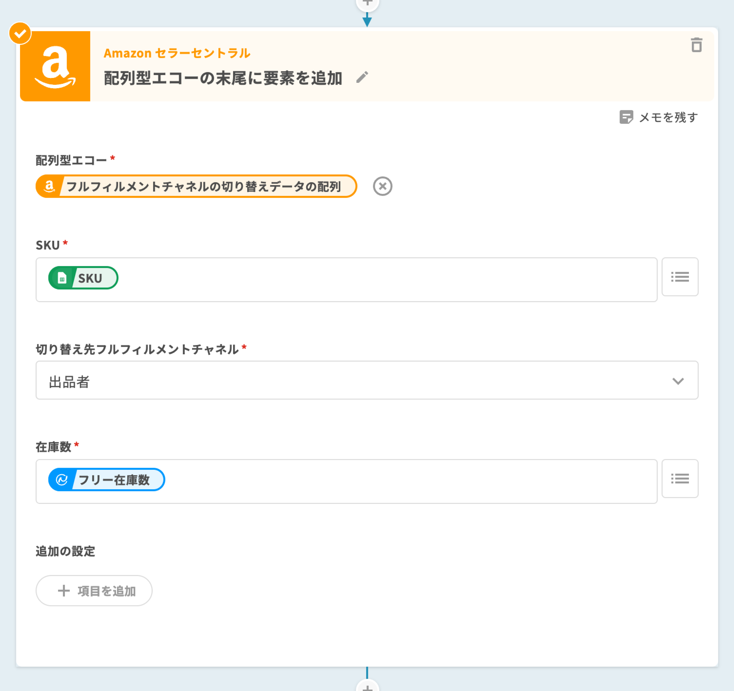The width and height of the screenshot is (734, 691).
Task: Click the メモを残す link text
Action: (668, 118)
